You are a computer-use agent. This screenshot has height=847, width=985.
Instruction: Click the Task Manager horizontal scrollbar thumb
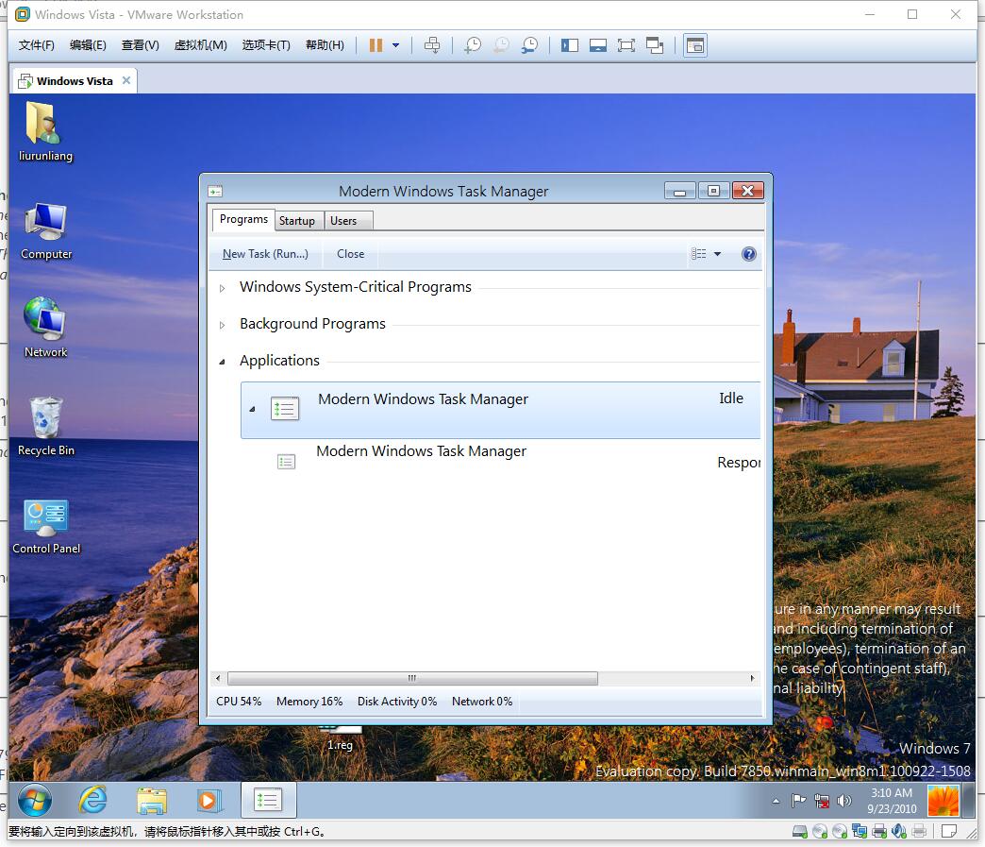(x=412, y=679)
